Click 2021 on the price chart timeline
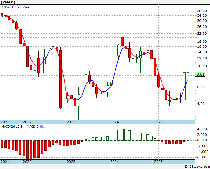Image resolution: width=210 pixels, height=169 pixels. (x=5, y=122)
